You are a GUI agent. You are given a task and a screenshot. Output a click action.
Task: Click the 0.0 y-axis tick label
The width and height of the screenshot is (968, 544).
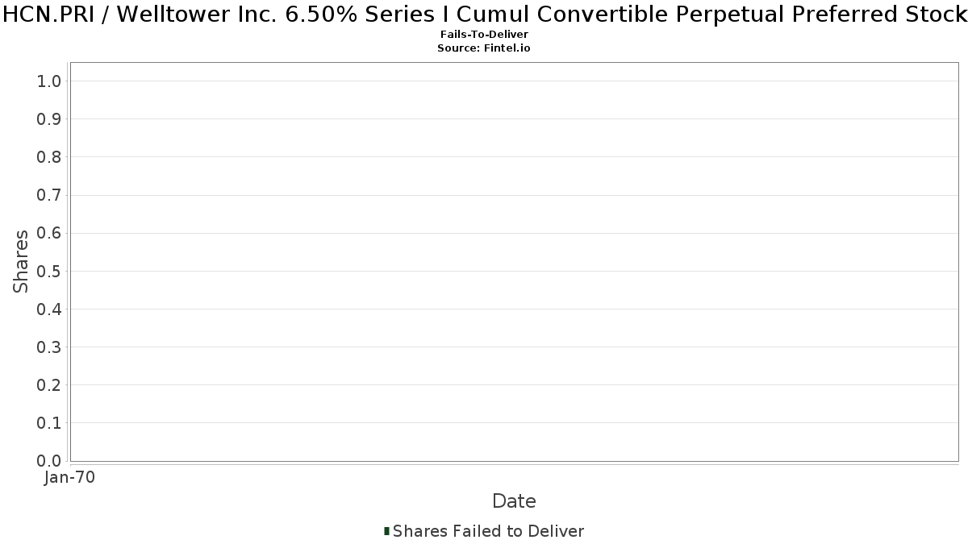[49, 461]
